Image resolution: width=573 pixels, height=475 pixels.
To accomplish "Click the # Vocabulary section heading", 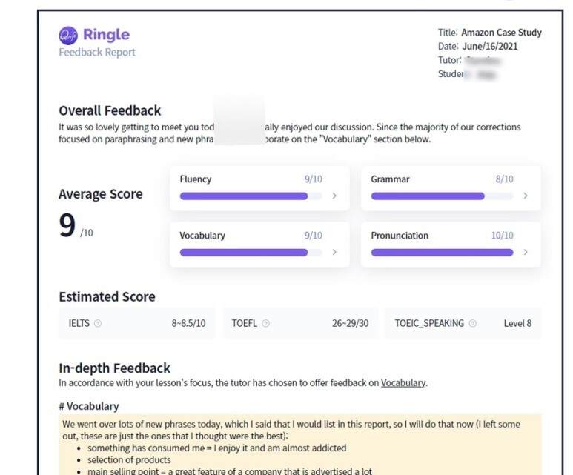I will [89, 406].
